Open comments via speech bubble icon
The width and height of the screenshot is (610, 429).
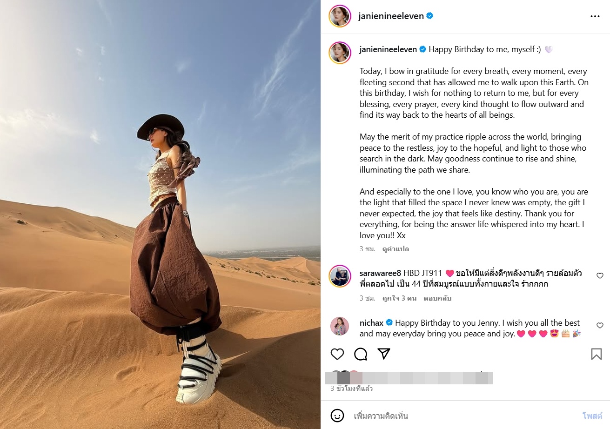point(361,354)
